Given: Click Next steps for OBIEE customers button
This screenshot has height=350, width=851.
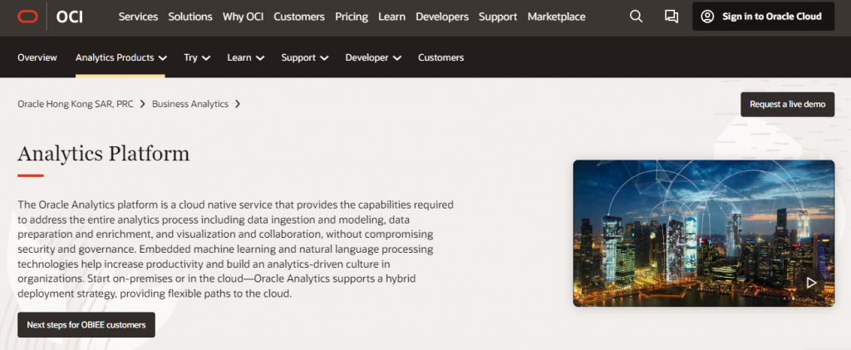Looking at the screenshot, I should click(x=86, y=324).
